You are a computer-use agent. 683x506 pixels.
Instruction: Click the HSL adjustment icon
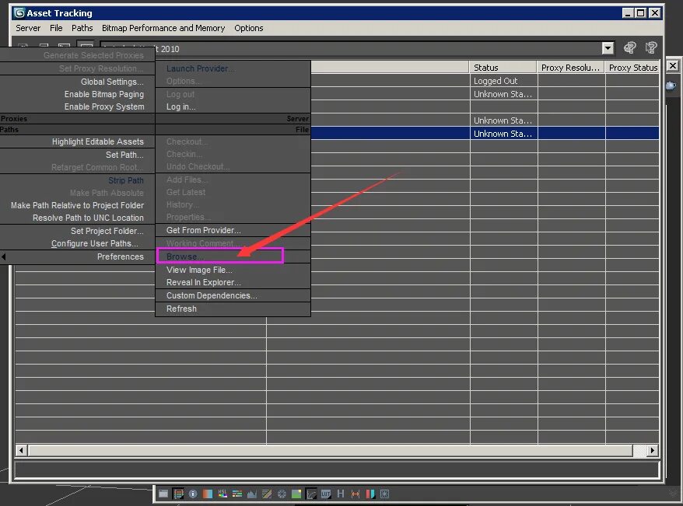coord(221,494)
